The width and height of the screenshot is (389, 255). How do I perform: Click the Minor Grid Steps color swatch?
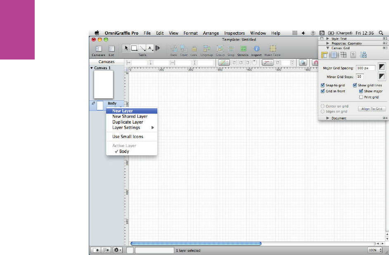(382, 76)
